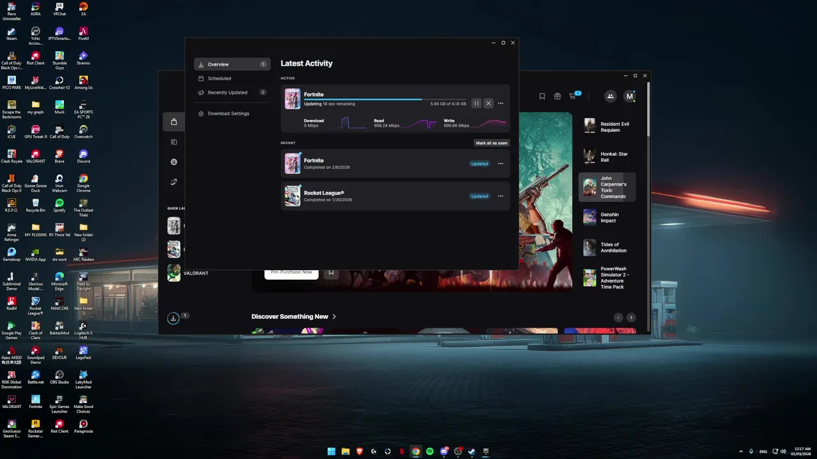Open the Wishlist bookmark icon in Epic header
The image size is (817, 459).
pyautogui.click(x=542, y=96)
